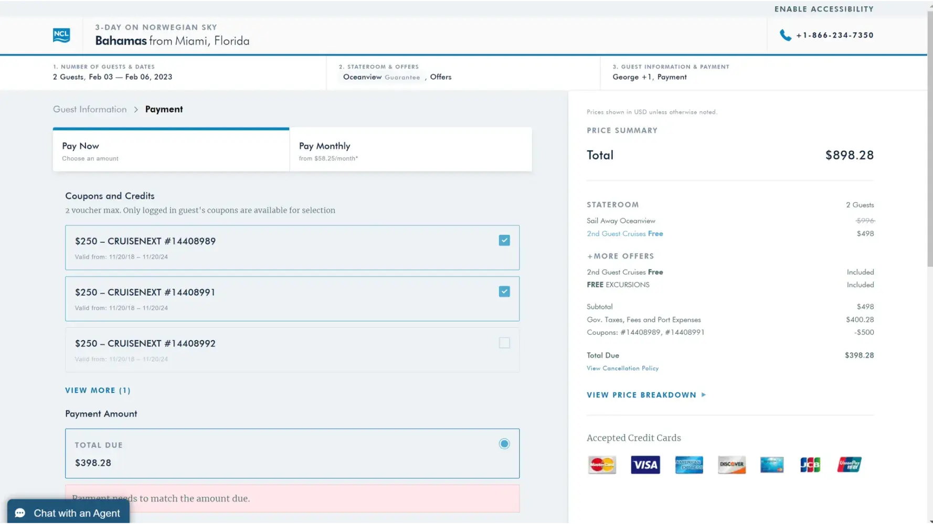
Task: Click the UnionPay card icon
Action: coord(849,465)
